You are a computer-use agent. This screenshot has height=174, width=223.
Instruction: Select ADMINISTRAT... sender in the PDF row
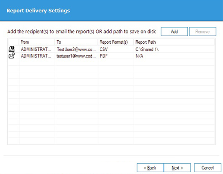37,56
